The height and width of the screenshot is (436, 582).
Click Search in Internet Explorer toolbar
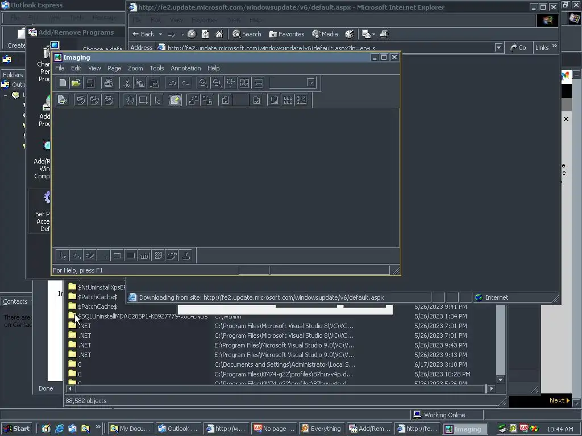247,34
